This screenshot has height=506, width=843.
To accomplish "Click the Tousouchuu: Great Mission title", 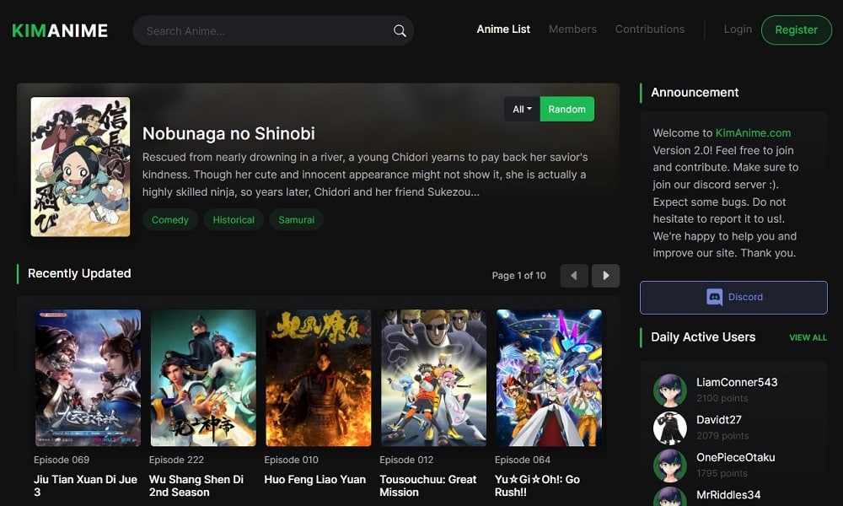I will click(x=428, y=486).
